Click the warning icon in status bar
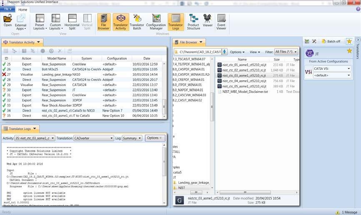Image resolution: width=361 pixels, height=215 pixels. [x=338, y=212]
